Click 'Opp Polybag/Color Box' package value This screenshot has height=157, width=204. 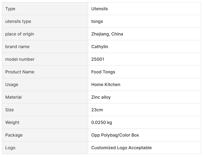coord(115,135)
